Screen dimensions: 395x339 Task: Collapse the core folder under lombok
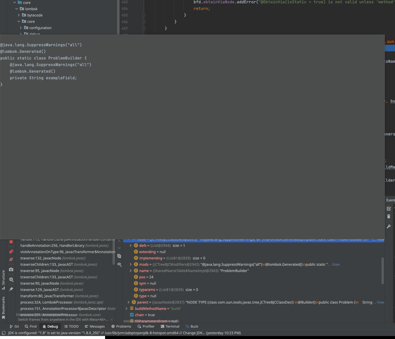pos(19,22)
